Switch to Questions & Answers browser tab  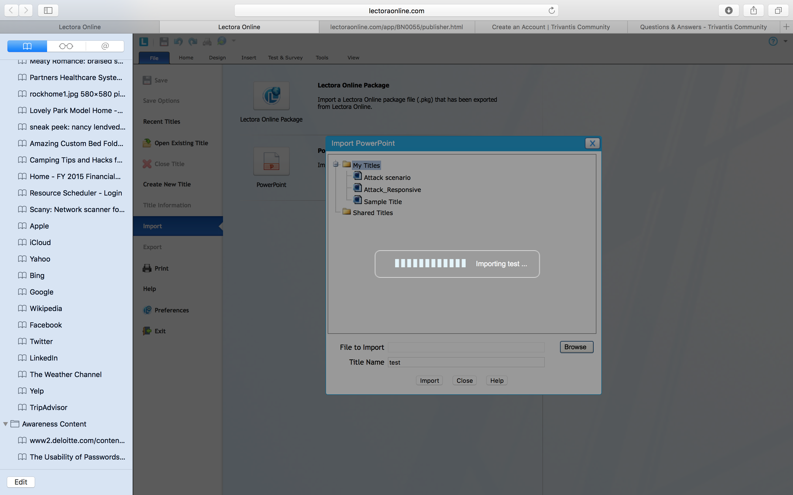pos(703,27)
